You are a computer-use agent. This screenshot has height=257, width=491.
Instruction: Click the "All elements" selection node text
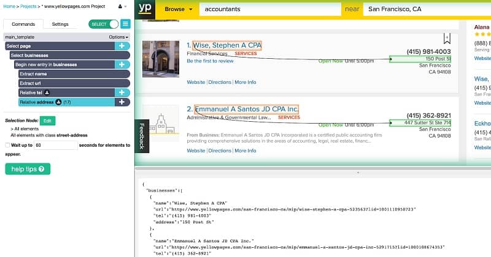click(26, 128)
